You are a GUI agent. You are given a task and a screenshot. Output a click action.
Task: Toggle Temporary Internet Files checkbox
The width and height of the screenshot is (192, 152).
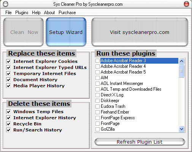[x=8, y=74]
